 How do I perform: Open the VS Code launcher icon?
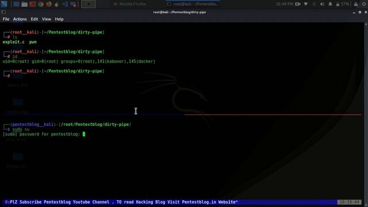[65, 4]
